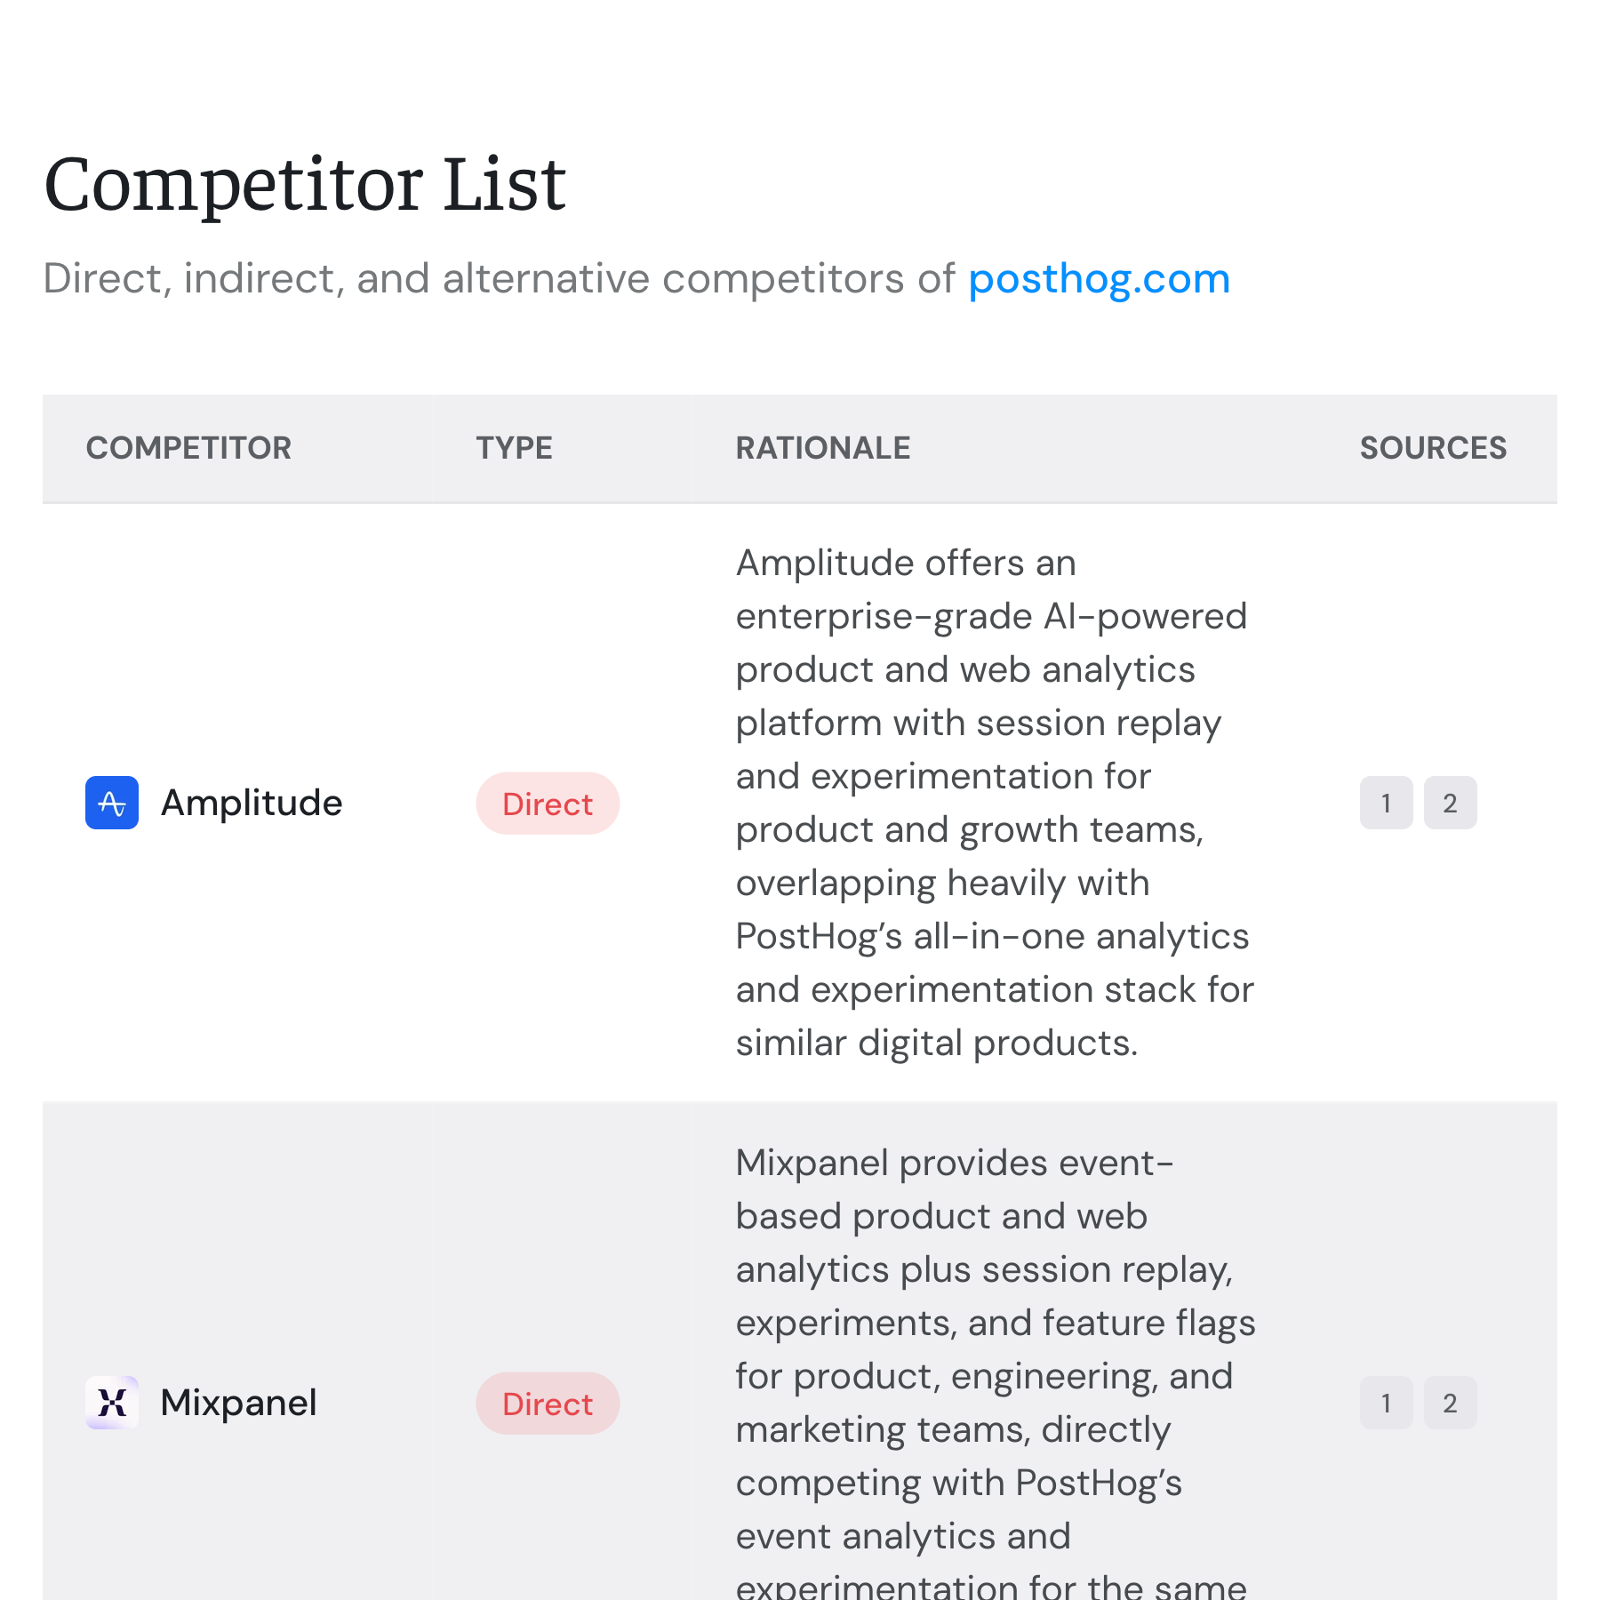
Task: Click the Direct badge on Amplitude row
Action: coord(548,804)
